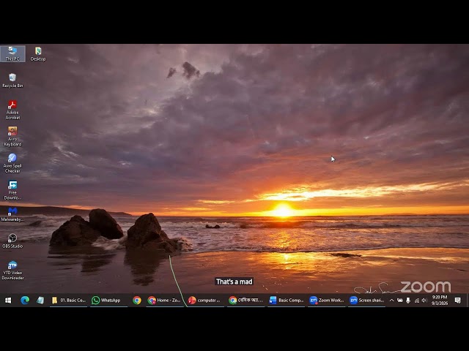
Task: Click the keyboard icon in the system tray
Action: (399, 301)
